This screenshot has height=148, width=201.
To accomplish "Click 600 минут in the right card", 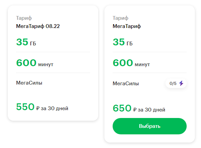I will tap(131, 63).
